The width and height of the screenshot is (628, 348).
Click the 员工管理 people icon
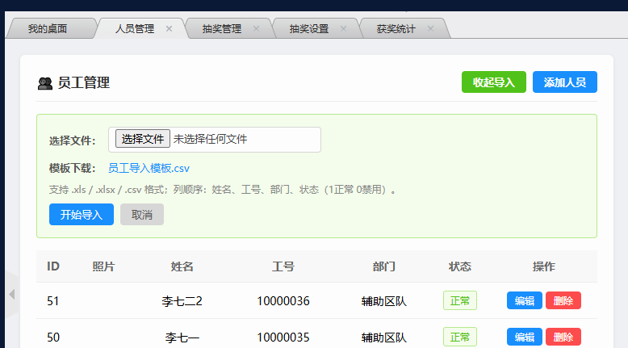coord(45,83)
